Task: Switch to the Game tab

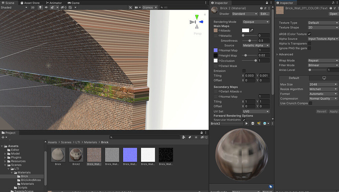Action: click(73, 3)
